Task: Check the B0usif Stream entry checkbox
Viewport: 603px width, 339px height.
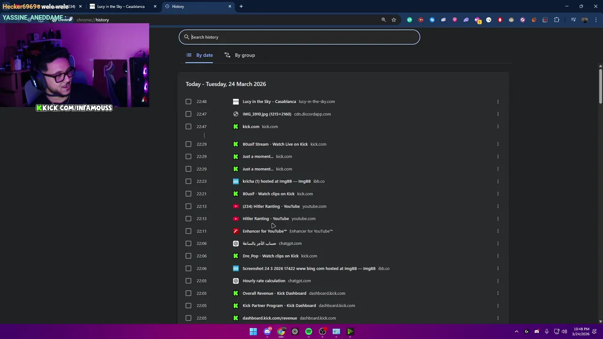Action: pyautogui.click(x=188, y=144)
